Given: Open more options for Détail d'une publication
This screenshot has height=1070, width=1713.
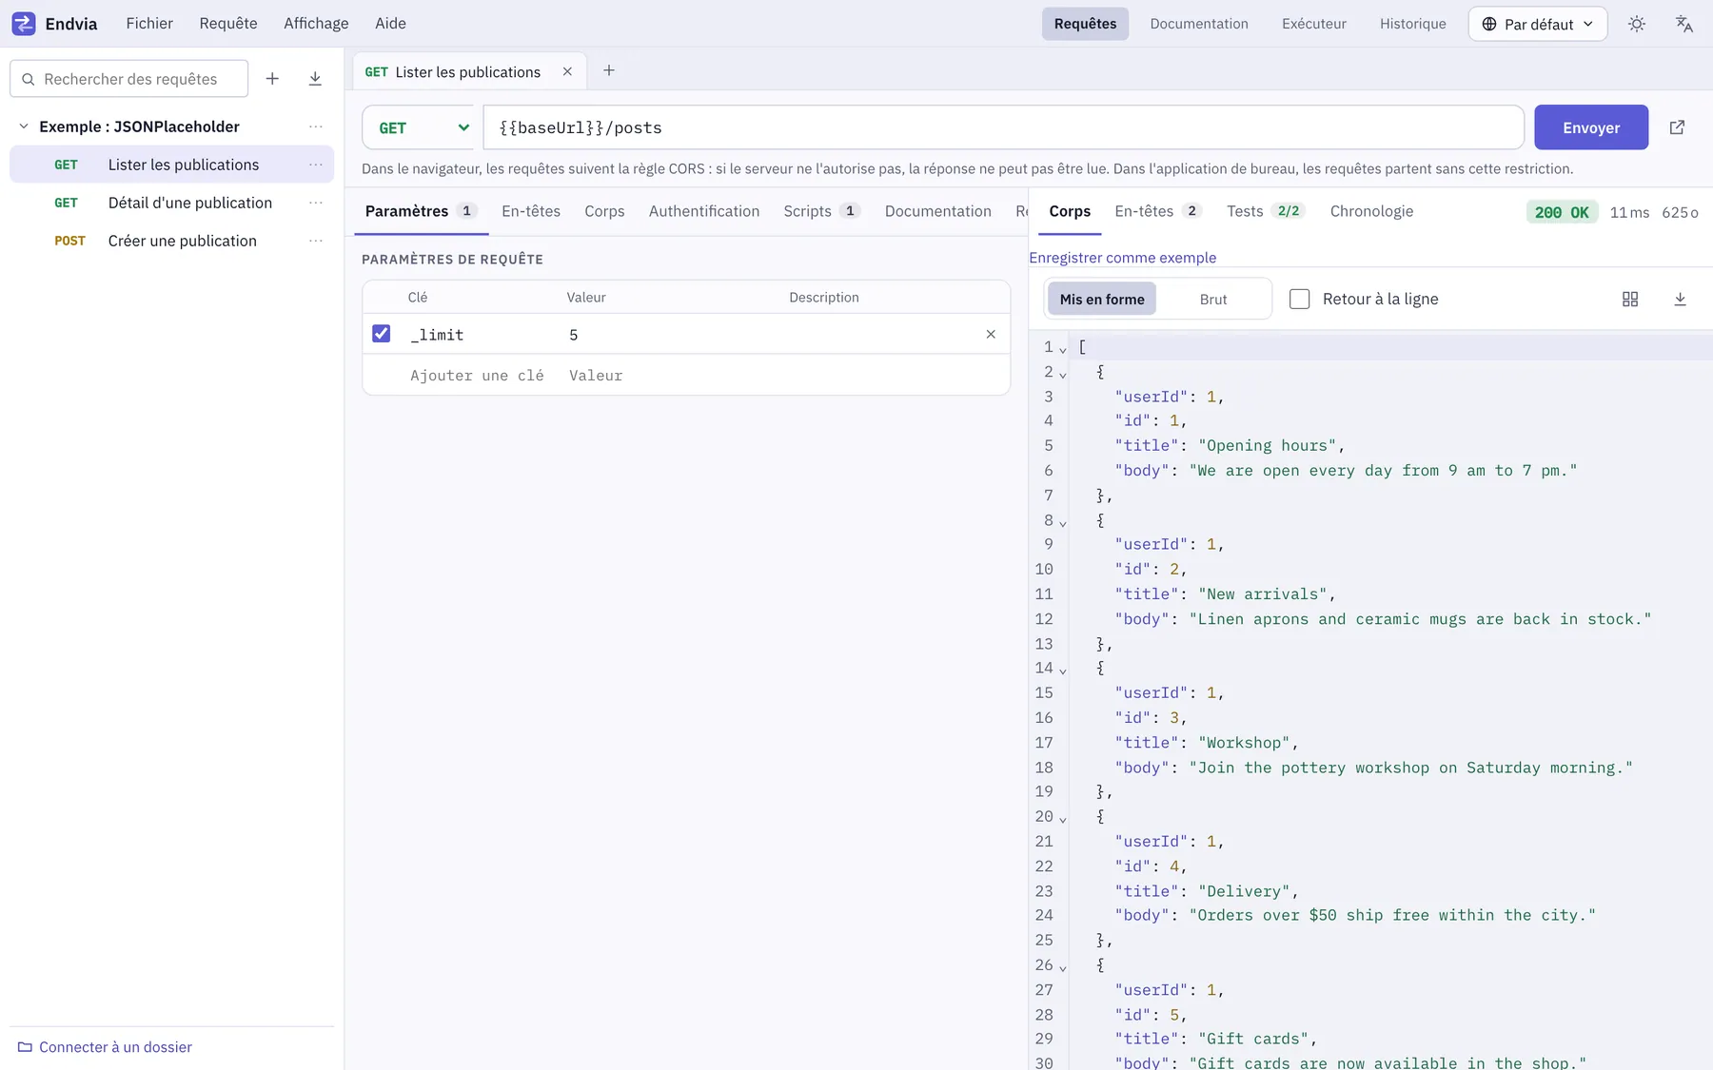Looking at the screenshot, I should [316, 203].
